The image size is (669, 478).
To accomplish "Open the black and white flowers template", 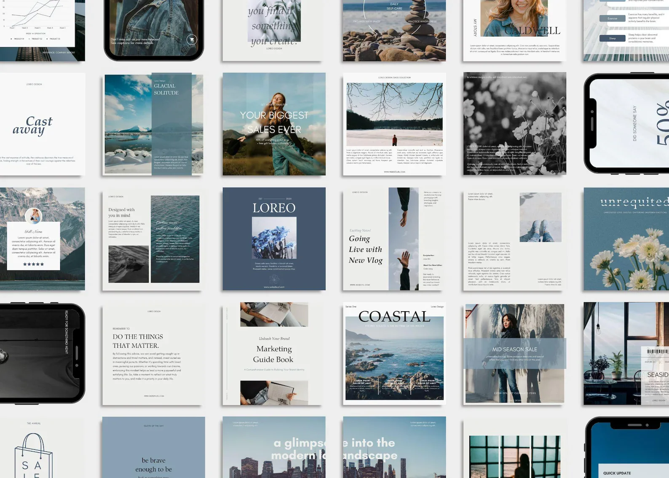I will pyautogui.click(x=515, y=124).
